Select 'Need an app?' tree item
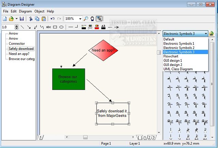Viewport: 218px width, 148px height. pos(19,54)
